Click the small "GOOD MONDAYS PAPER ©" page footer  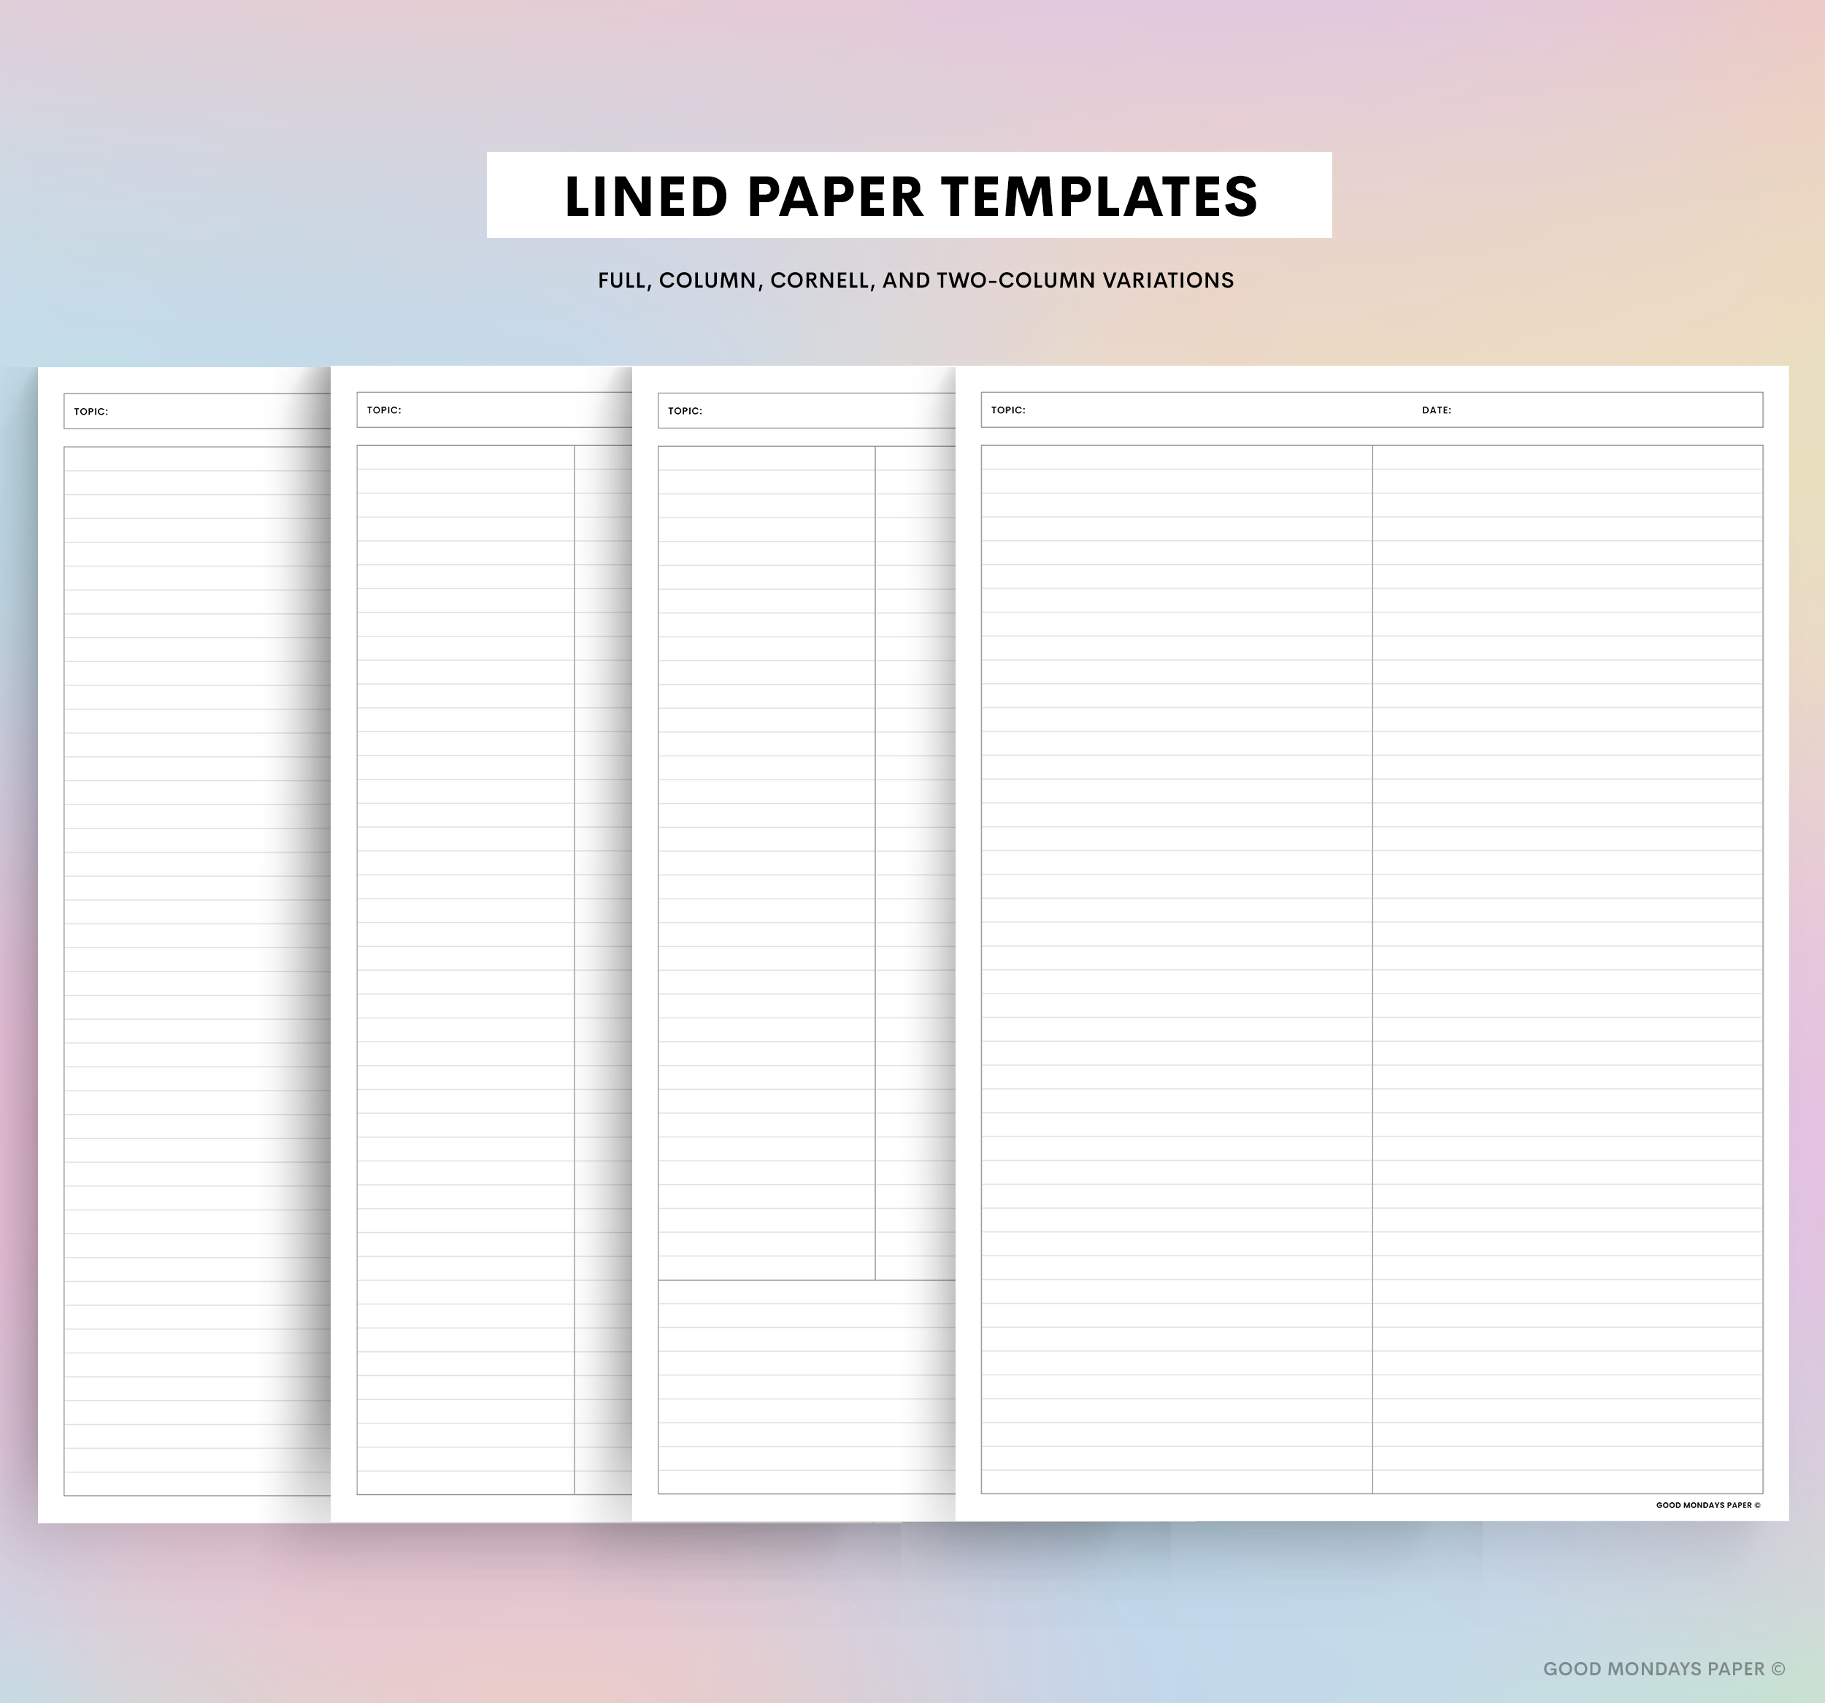(x=1708, y=1504)
